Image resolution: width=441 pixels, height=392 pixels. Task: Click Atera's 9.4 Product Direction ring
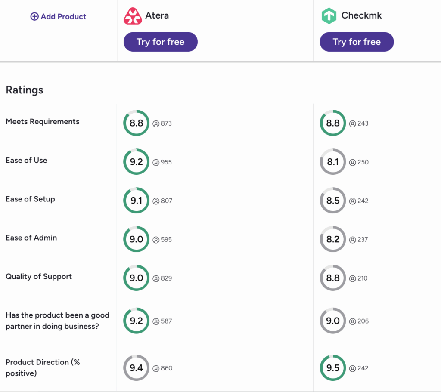[137, 368]
